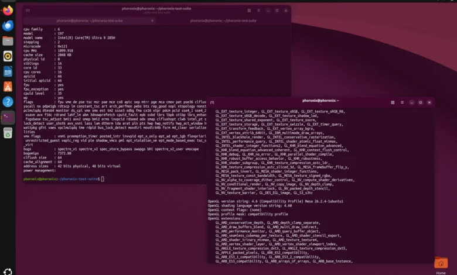457x275 pixels.
Task: Open the Files manager dock icon
Action: point(8,41)
